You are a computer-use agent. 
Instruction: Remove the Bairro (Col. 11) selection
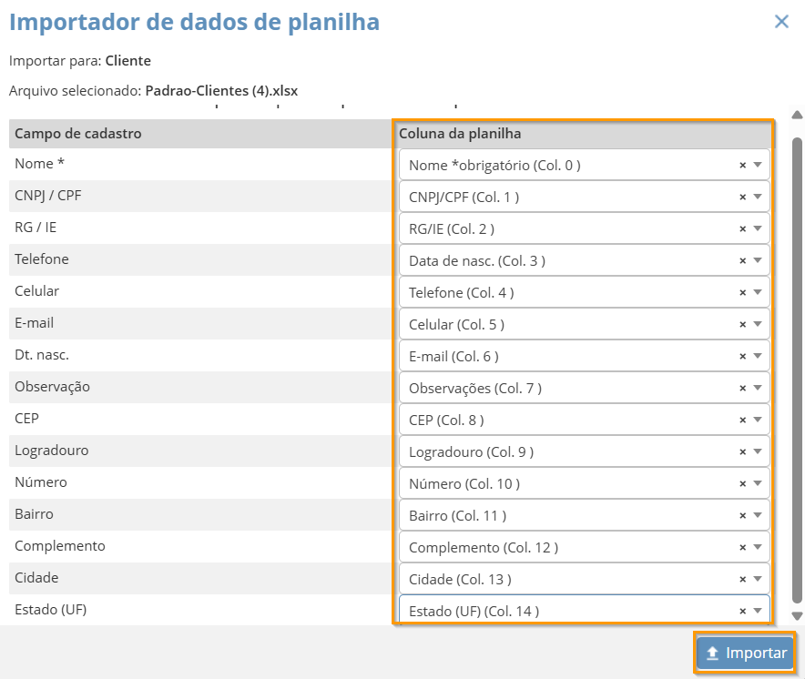(742, 516)
